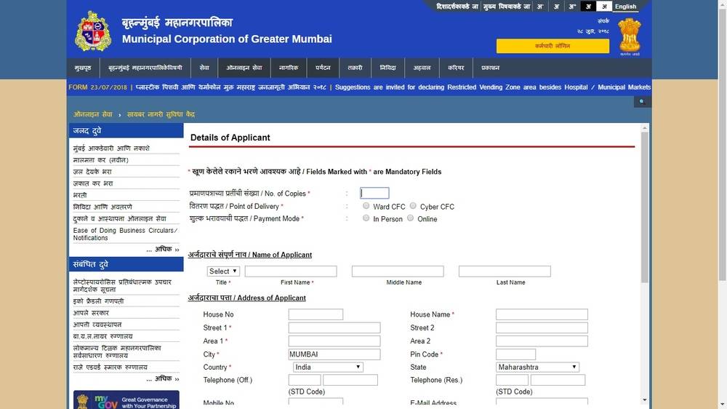The width and height of the screenshot is (727, 409).
Task: Click the form panel's inner scrollbar
Action: click(645, 207)
